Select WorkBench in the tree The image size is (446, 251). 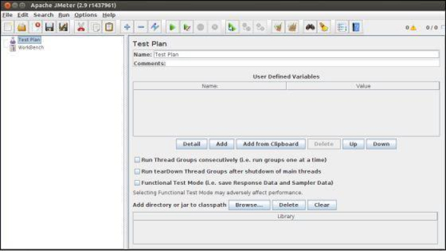[x=31, y=48]
